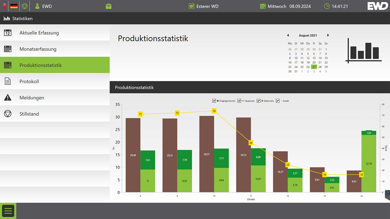Click the German flag language icon
This screenshot has width=390, height=219.
coord(14,6)
